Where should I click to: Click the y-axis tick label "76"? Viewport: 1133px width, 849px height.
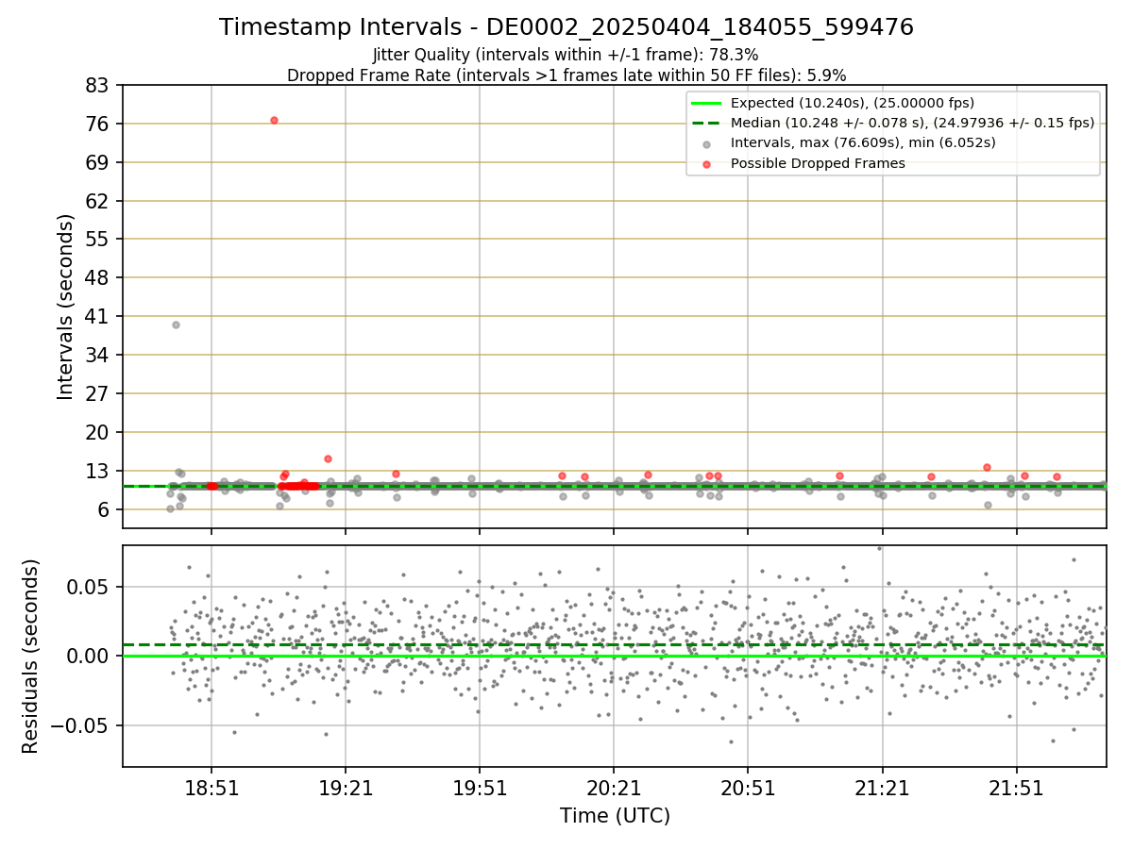pyautogui.click(x=99, y=124)
